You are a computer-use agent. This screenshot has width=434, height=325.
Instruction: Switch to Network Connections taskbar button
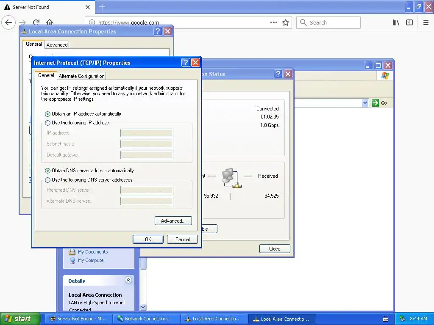point(147,319)
